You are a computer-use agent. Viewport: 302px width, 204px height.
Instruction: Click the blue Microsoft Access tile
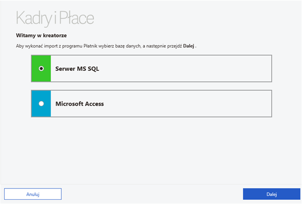click(41, 104)
